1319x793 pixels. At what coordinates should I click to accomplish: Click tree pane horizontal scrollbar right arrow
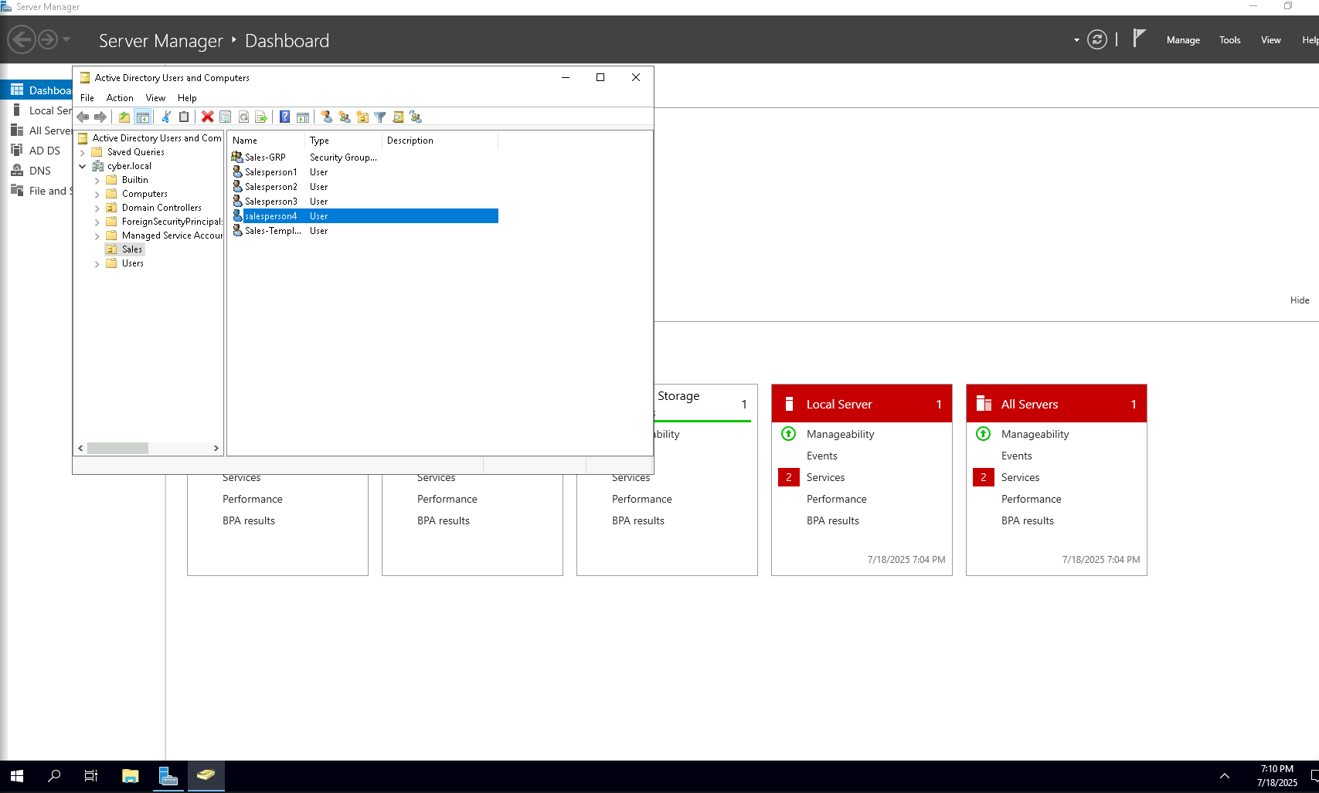(216, 448)
